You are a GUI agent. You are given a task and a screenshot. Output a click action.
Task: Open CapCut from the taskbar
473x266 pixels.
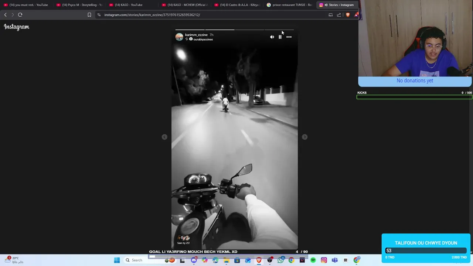click(x=346, y=260)
